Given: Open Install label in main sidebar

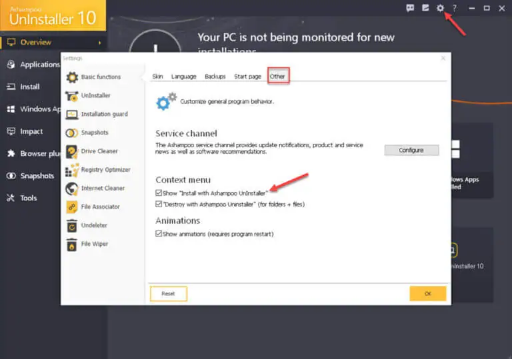Looking at the screenshot, I should [30, 87].
